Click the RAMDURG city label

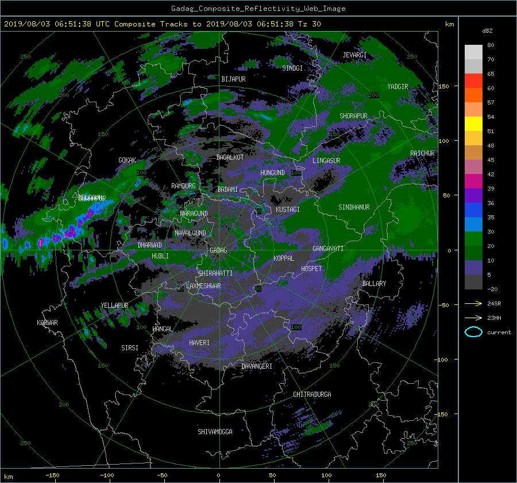coord(183,186)
